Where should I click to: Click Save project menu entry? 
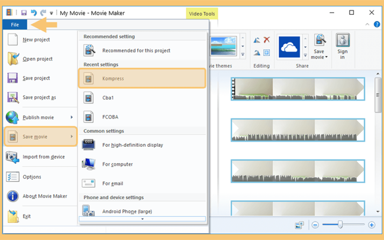(40, 78)
